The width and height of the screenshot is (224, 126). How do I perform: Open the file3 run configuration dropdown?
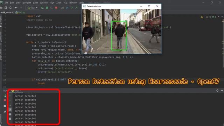(x=33, y=8)
